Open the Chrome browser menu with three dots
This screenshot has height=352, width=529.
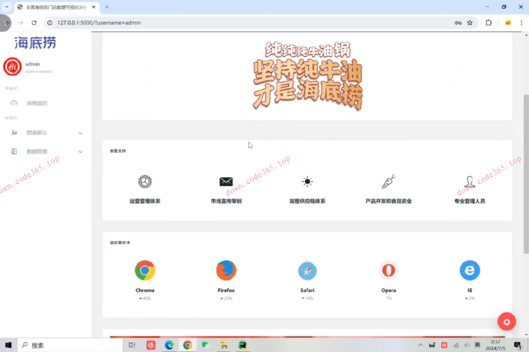pyautogui.click(x=521, y=23)
